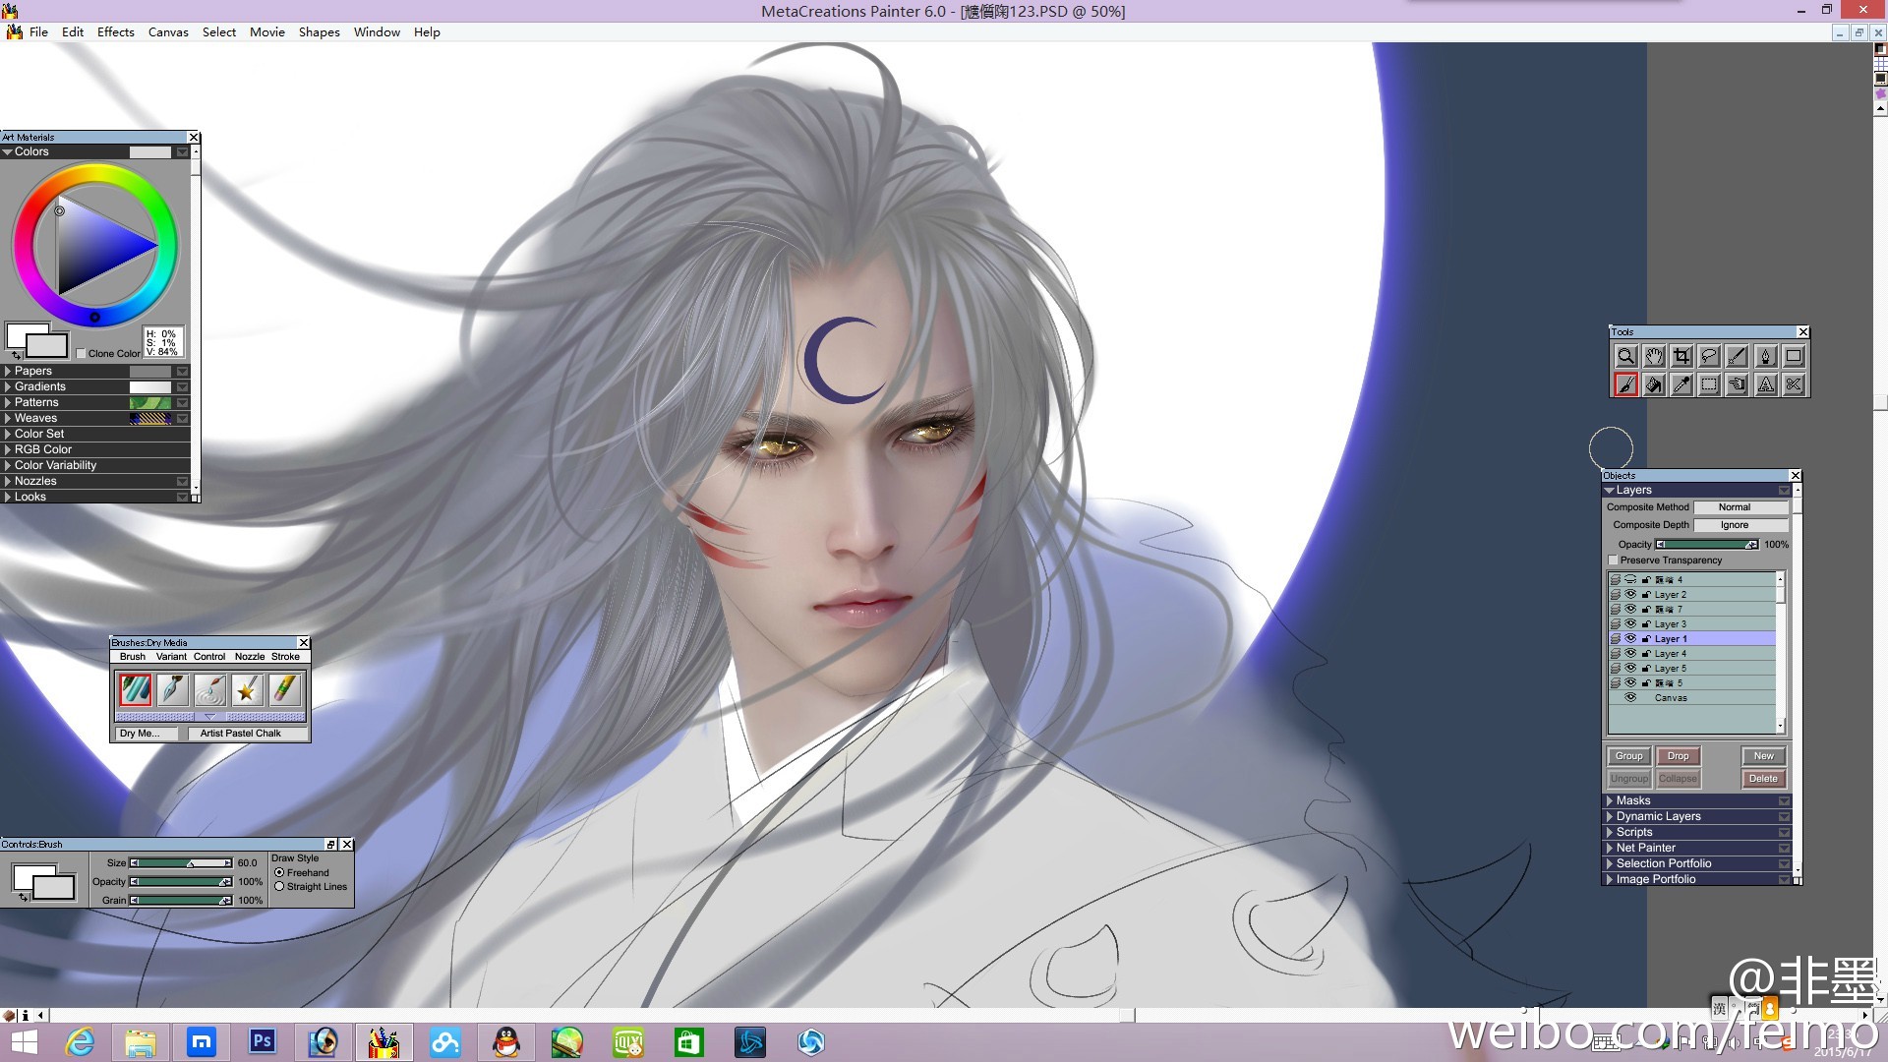Image resolution: width=1888 pixels, height=1062 pixels.
Task: Select the Magic Wand tool
Action: coord(1738,357)
